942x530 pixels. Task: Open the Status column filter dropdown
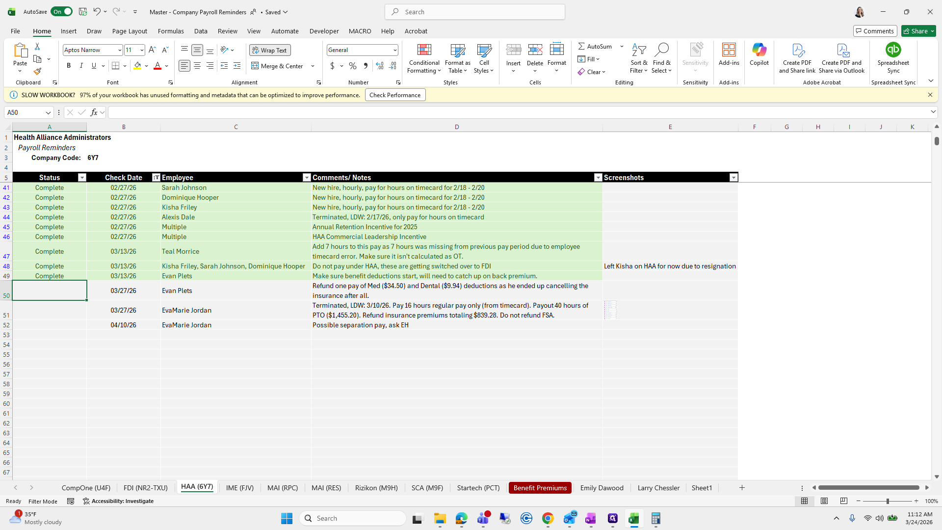click(x=82, y=178)
